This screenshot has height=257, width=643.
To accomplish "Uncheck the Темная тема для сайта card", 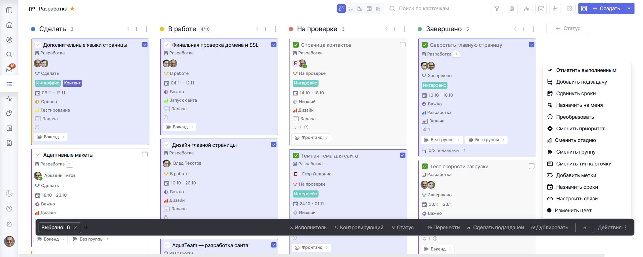I will [x=402, y=155].
